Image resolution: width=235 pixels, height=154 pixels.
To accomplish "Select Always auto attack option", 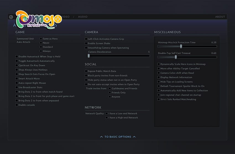I will [41, 51].
